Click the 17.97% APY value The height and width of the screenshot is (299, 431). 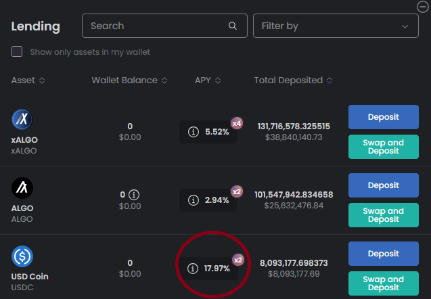217,268
